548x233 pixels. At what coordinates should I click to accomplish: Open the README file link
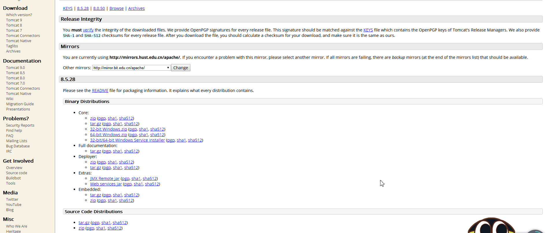click(x=100, y=91)
